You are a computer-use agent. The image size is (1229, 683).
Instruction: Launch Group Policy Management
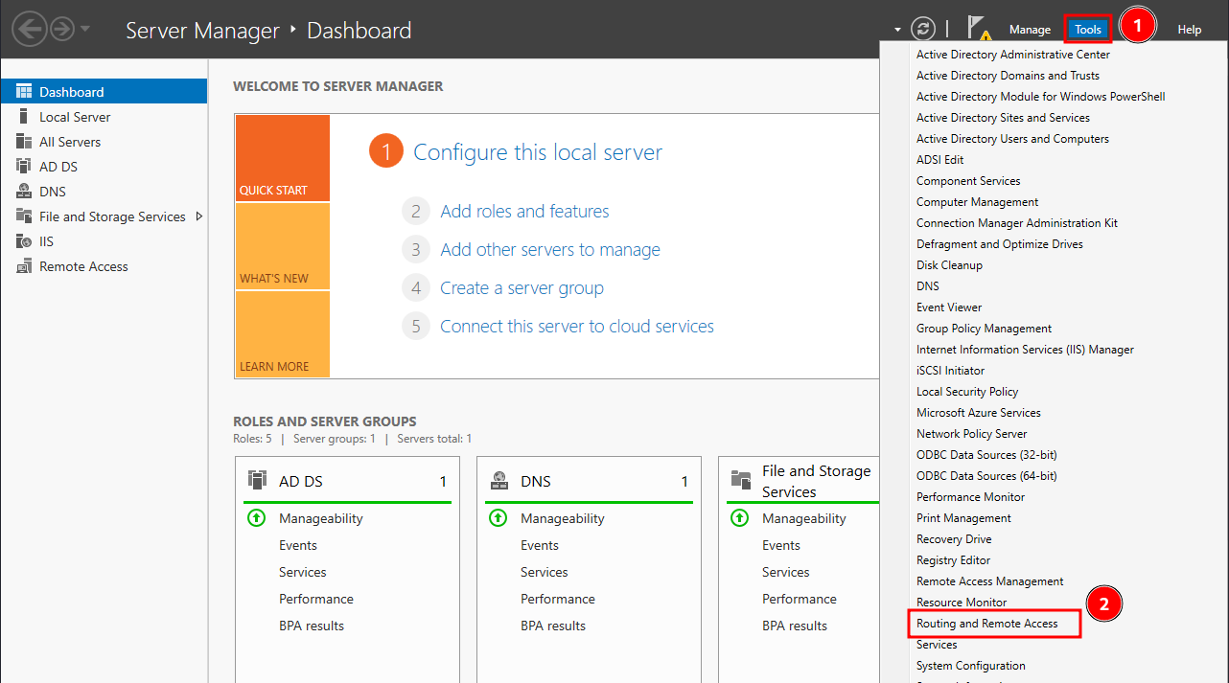[x=984, y=329]
